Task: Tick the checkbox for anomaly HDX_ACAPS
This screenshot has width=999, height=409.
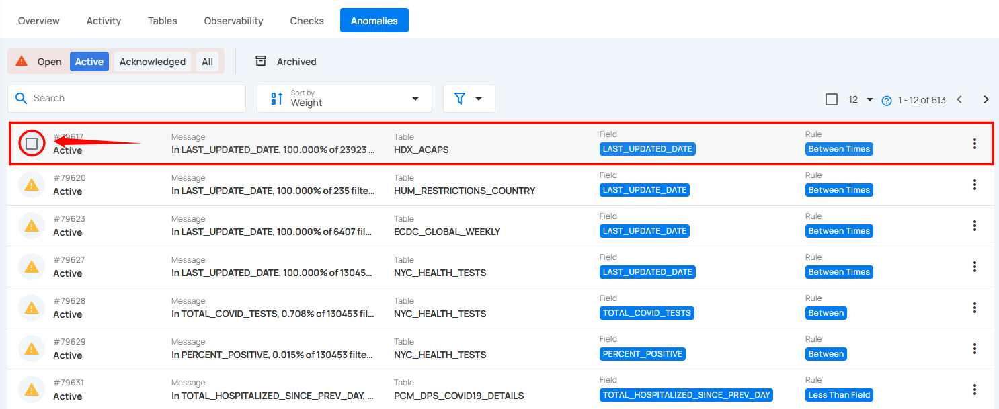Action: pyautogui.click(x=32, y=143)
